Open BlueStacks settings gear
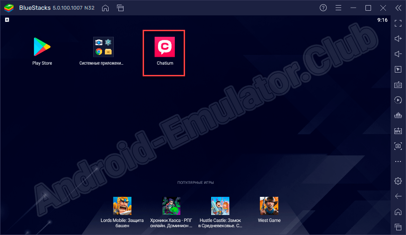 tap(398, 181)
